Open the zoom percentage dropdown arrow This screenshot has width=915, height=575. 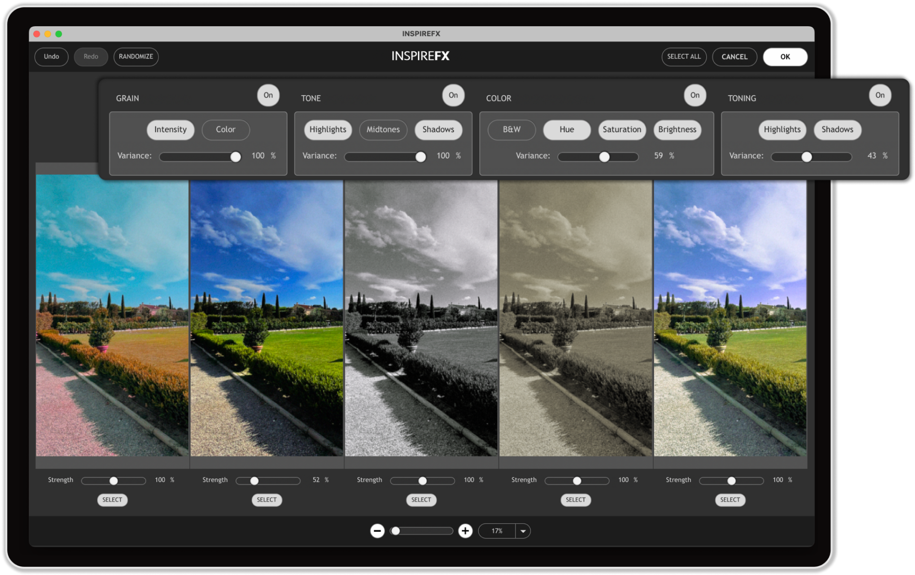tap(523, 531)
